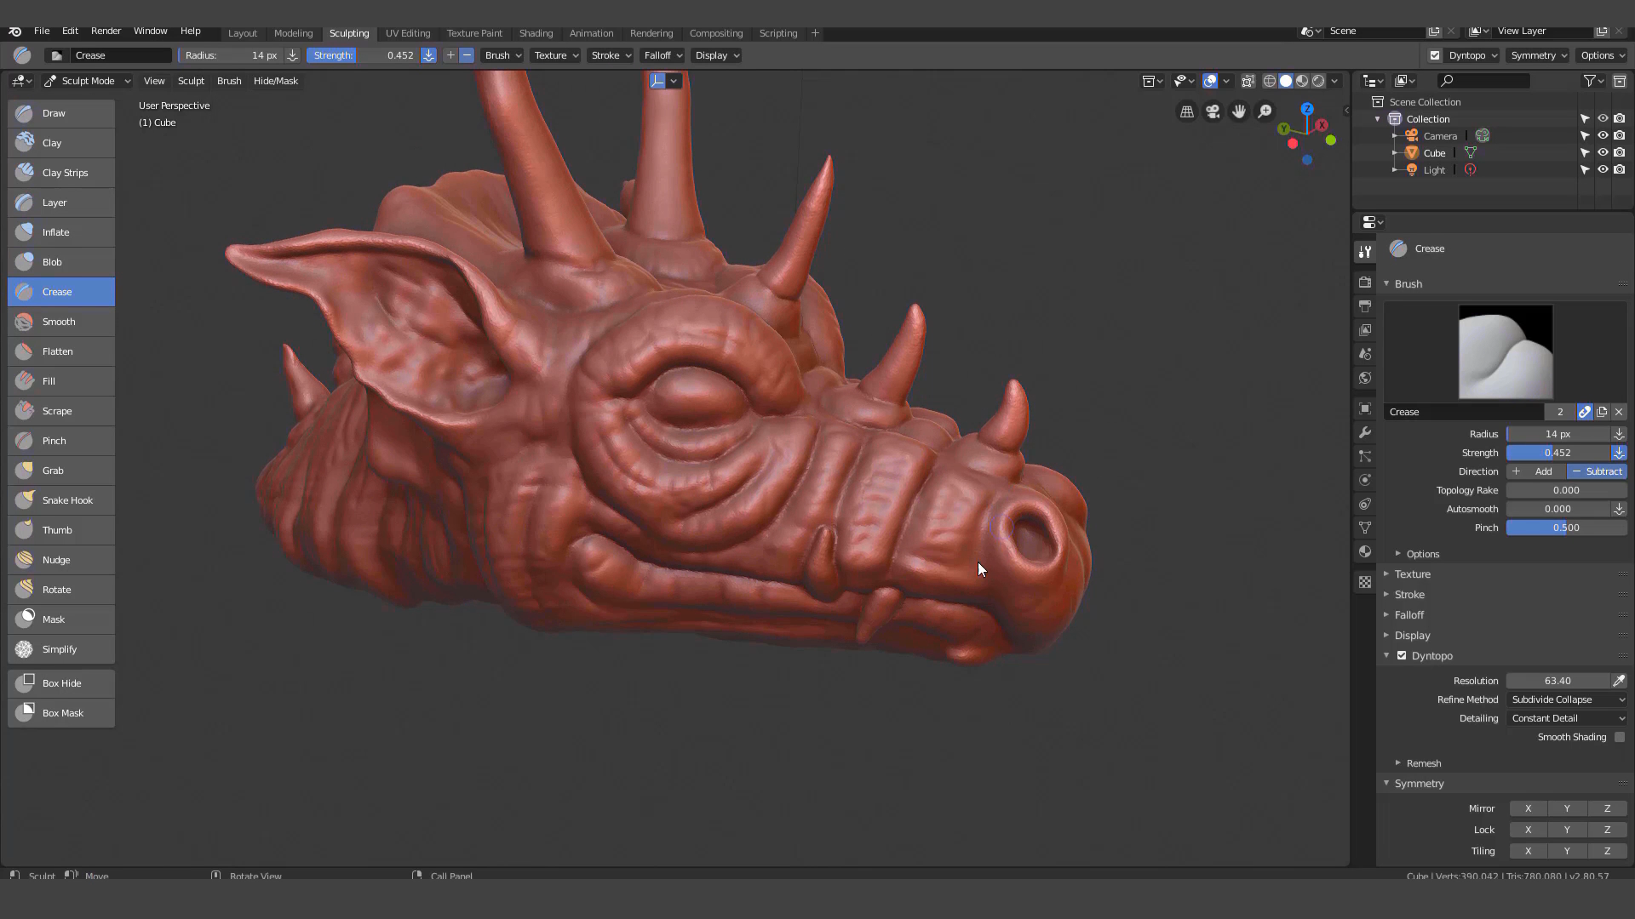Select the Pinch brush tool
The image size is (1635, 919).
coord(61,441)
